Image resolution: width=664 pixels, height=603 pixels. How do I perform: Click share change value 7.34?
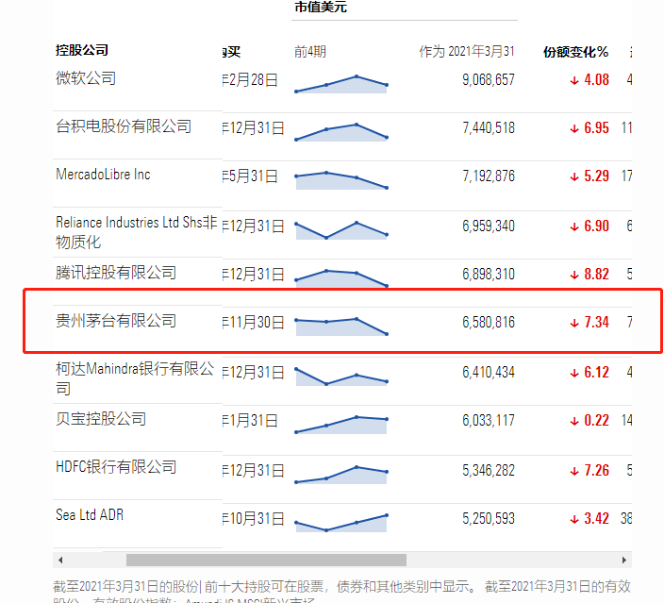pyautogui.click(x=596, y=322)
